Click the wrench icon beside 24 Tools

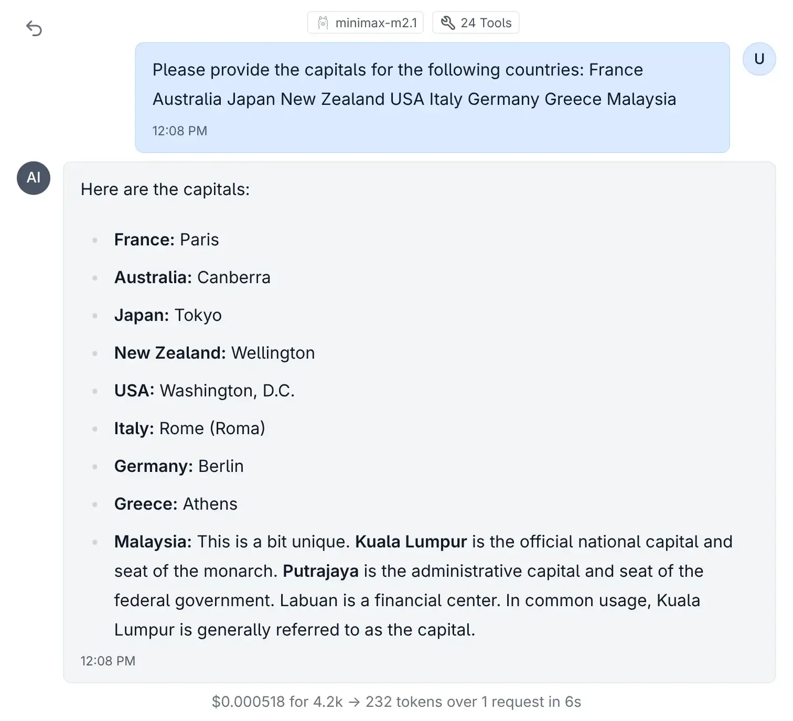(448, 23)
